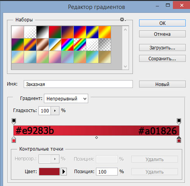
Task: Select the white-to-pink foreground gradient preset
Action: pyautogui.click(x=17, y=32)
